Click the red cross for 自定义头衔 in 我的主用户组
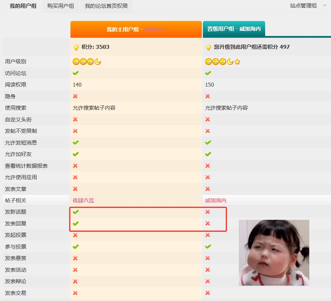 click(x=75, y=119)
